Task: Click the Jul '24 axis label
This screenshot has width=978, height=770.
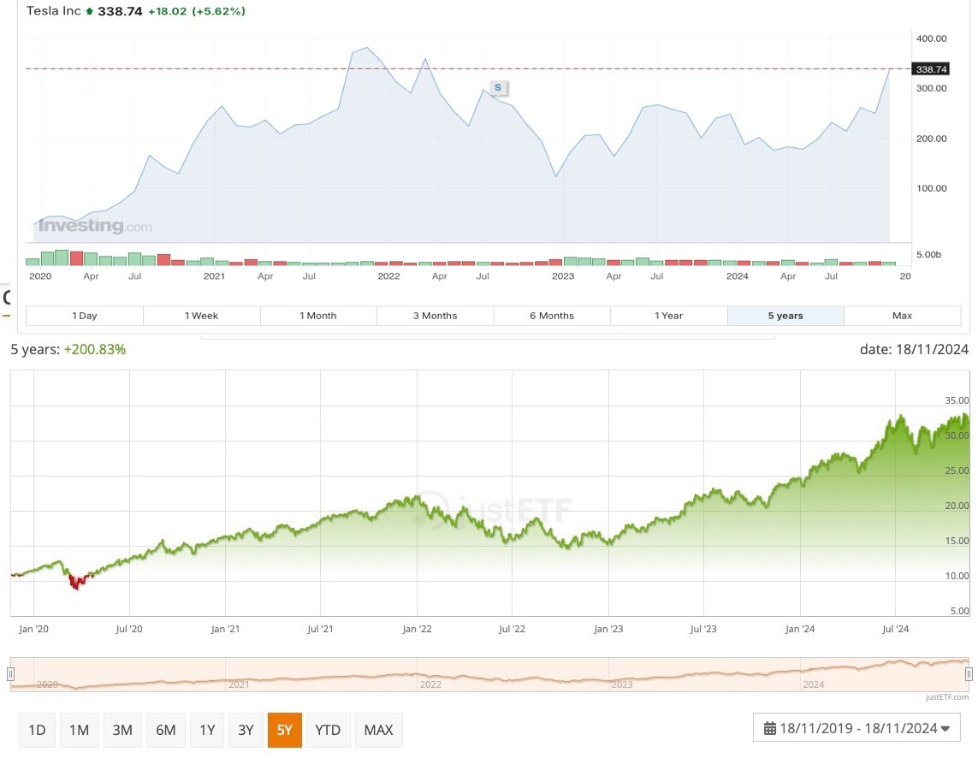Action: (896, 629)
